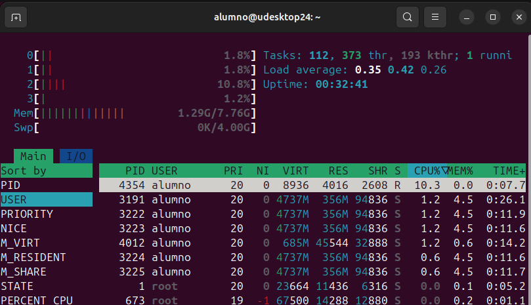Minimize the terminal window
The image size is (531, 305).
(x=467, y=17)
